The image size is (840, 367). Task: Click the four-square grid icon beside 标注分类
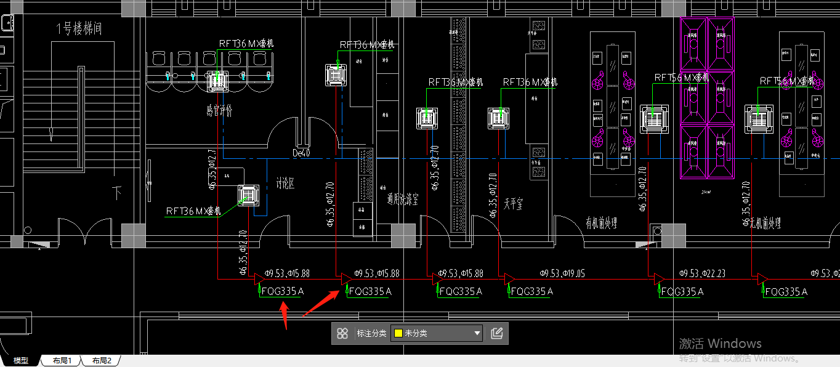coord(343,334)
